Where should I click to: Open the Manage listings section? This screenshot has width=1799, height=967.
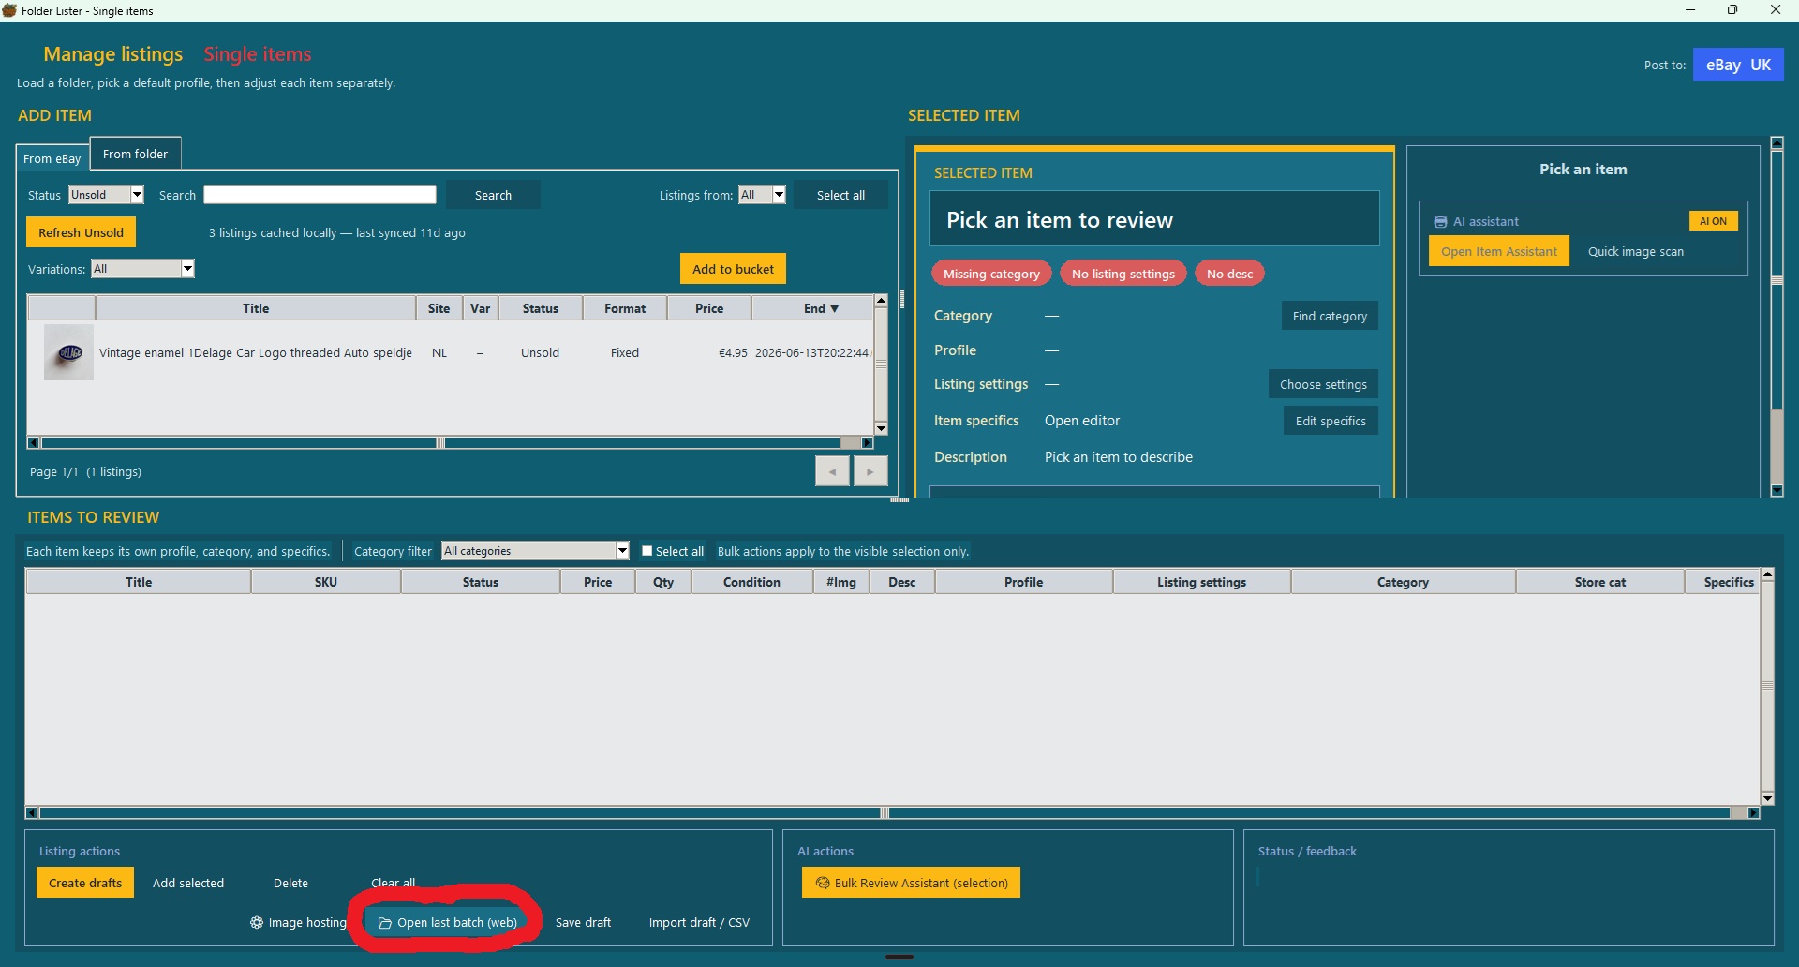coord(113,54)
